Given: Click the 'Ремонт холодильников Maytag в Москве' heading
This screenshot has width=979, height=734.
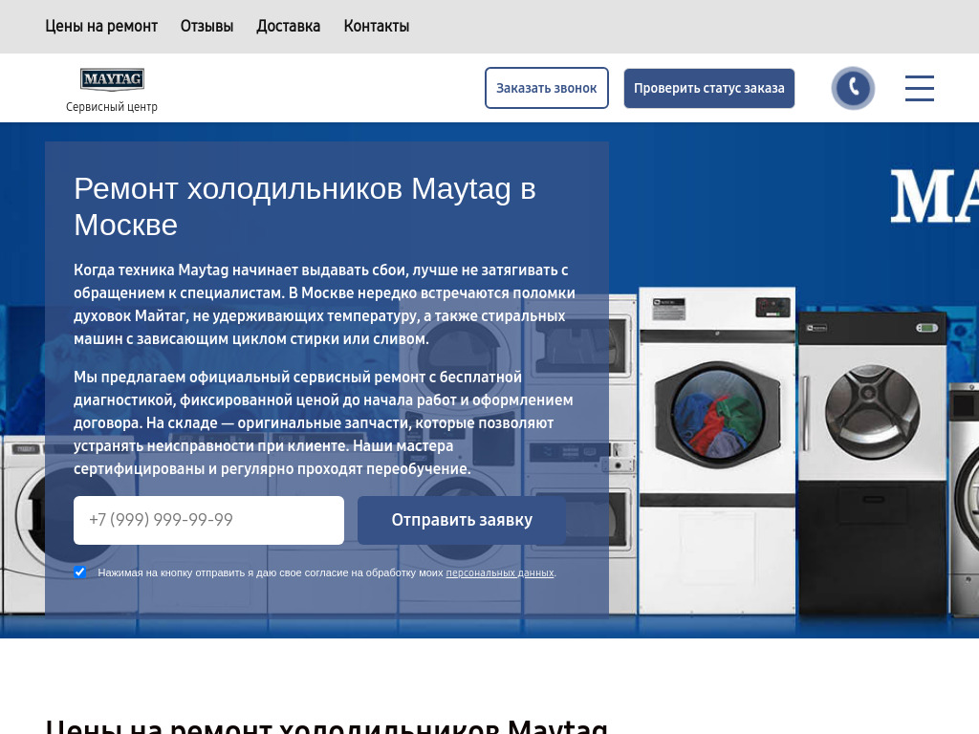Looking at the screenshot, I should point(305,206).
